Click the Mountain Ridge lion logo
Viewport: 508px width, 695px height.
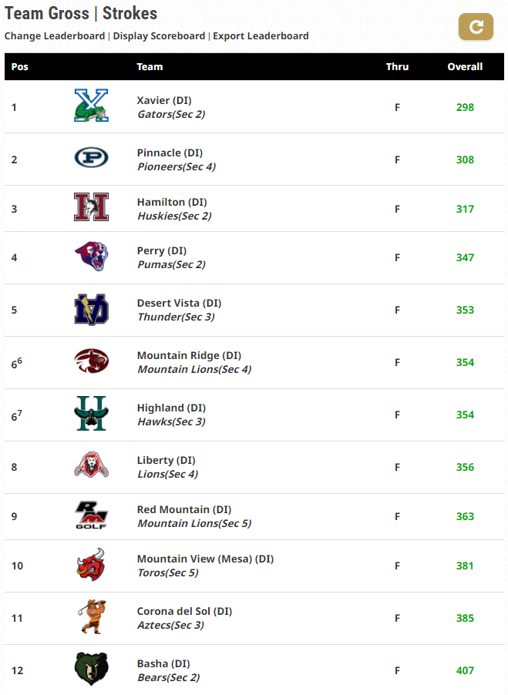click(x=91, y=361)
